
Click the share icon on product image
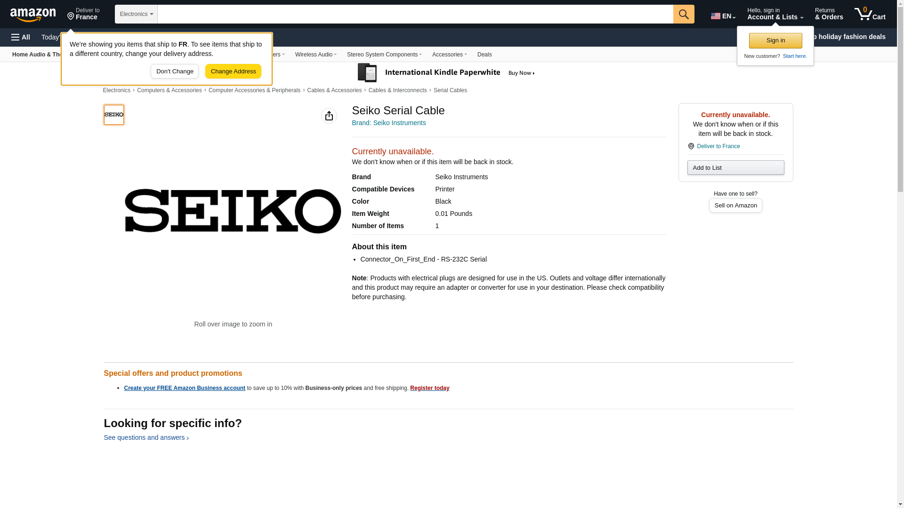pyautogui.click(x=329, y=116)
